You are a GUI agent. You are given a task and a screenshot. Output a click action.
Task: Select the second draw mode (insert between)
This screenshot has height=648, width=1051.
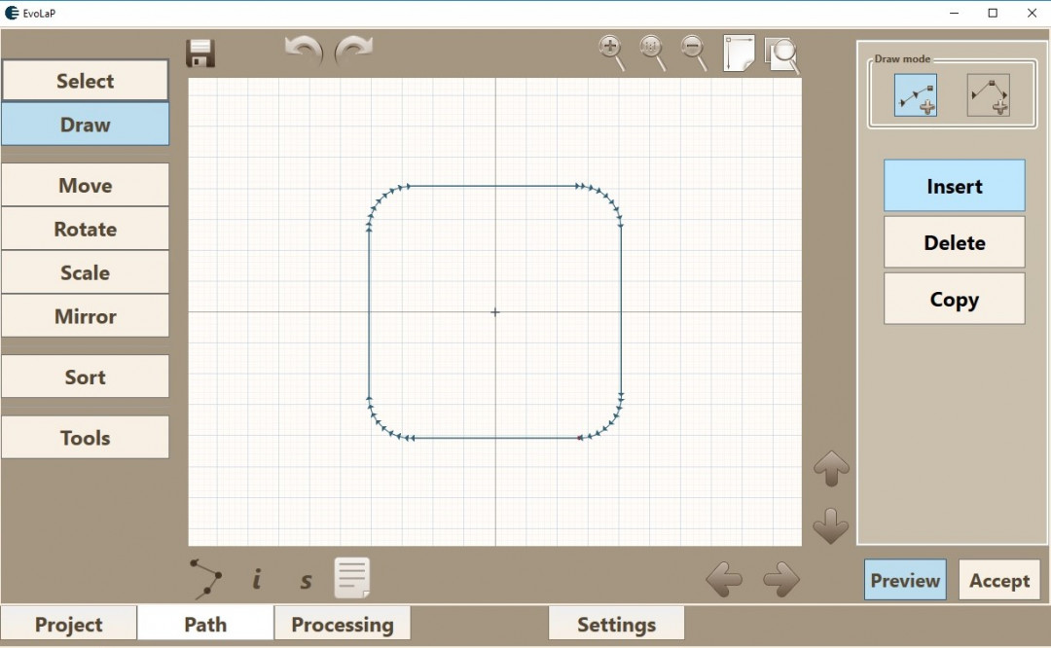988,95
